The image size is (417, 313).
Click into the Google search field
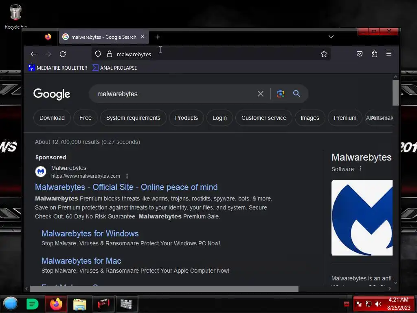click(x=176, y=94)
